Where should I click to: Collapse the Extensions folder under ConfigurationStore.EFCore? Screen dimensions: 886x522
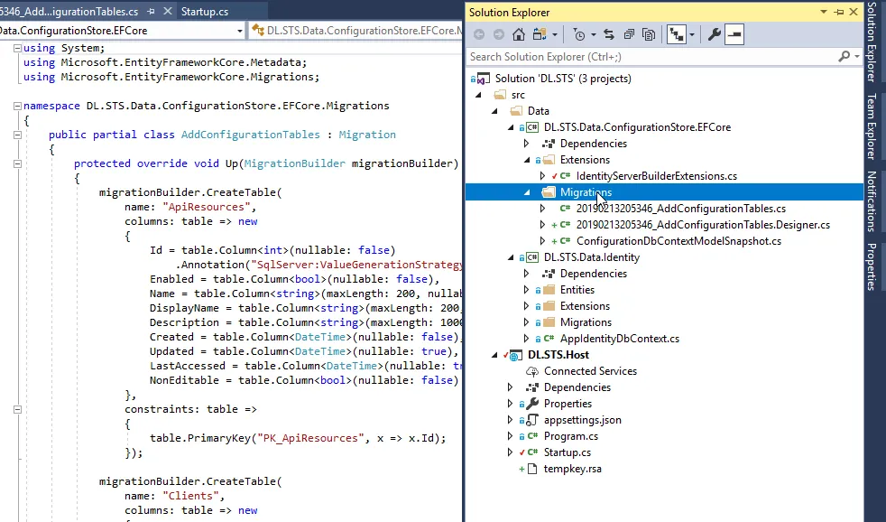pos(527,160)
